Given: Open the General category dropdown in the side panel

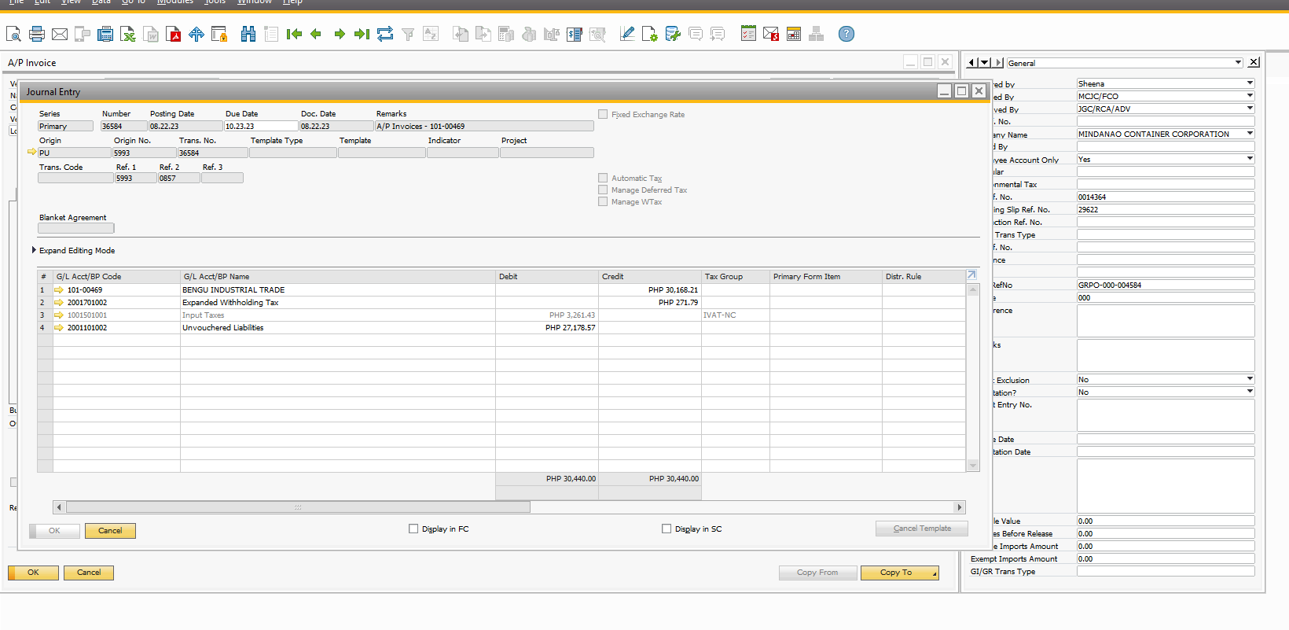Looking at the screenshot, I should coord(1238,63).
